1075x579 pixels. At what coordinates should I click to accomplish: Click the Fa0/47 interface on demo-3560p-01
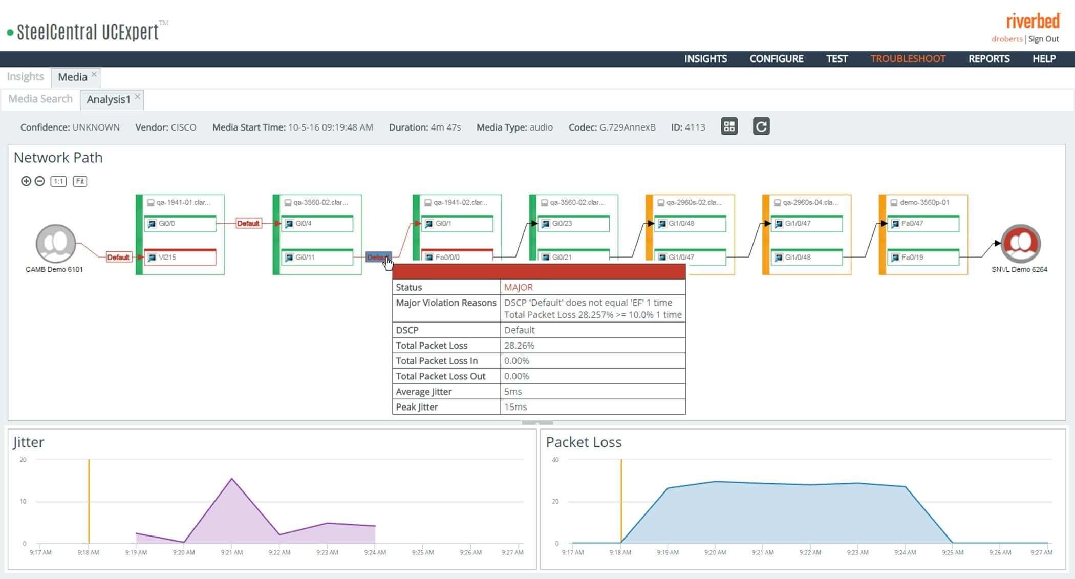tap(923, 224)
